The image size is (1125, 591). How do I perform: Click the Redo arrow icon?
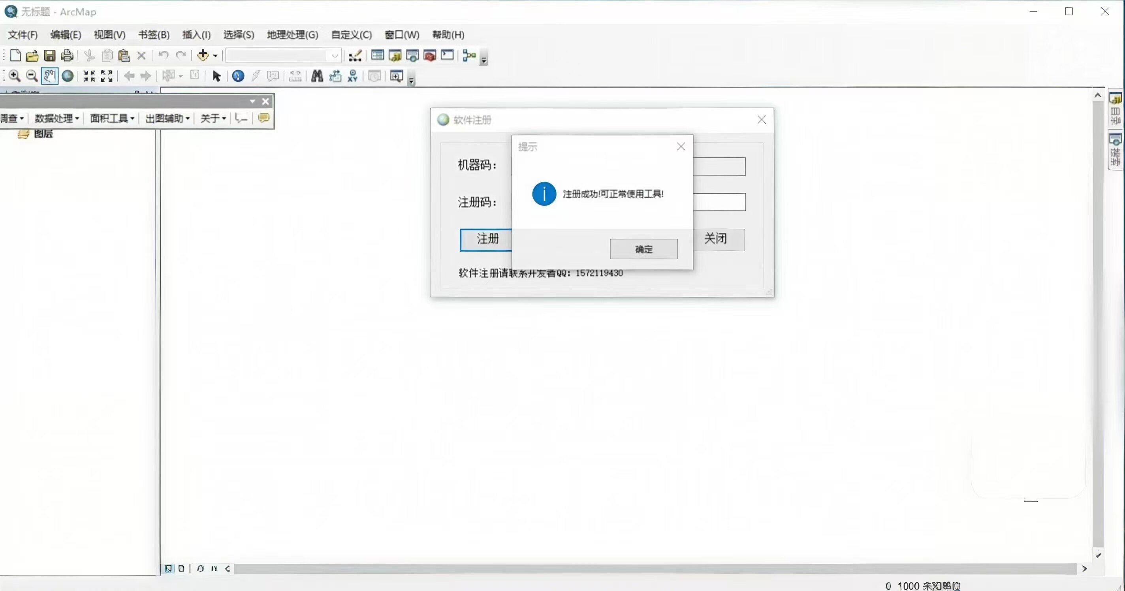click(181, 55)
